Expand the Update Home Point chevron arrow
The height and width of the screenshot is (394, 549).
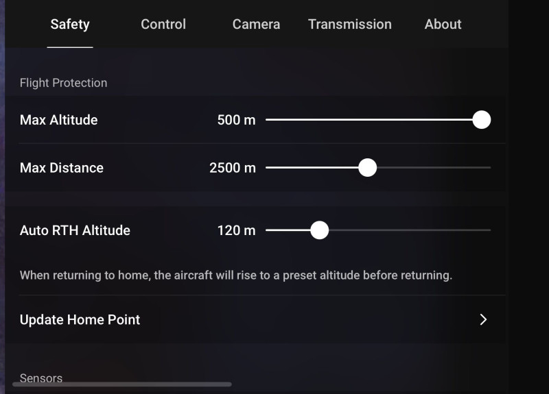(x=483, y=319)
